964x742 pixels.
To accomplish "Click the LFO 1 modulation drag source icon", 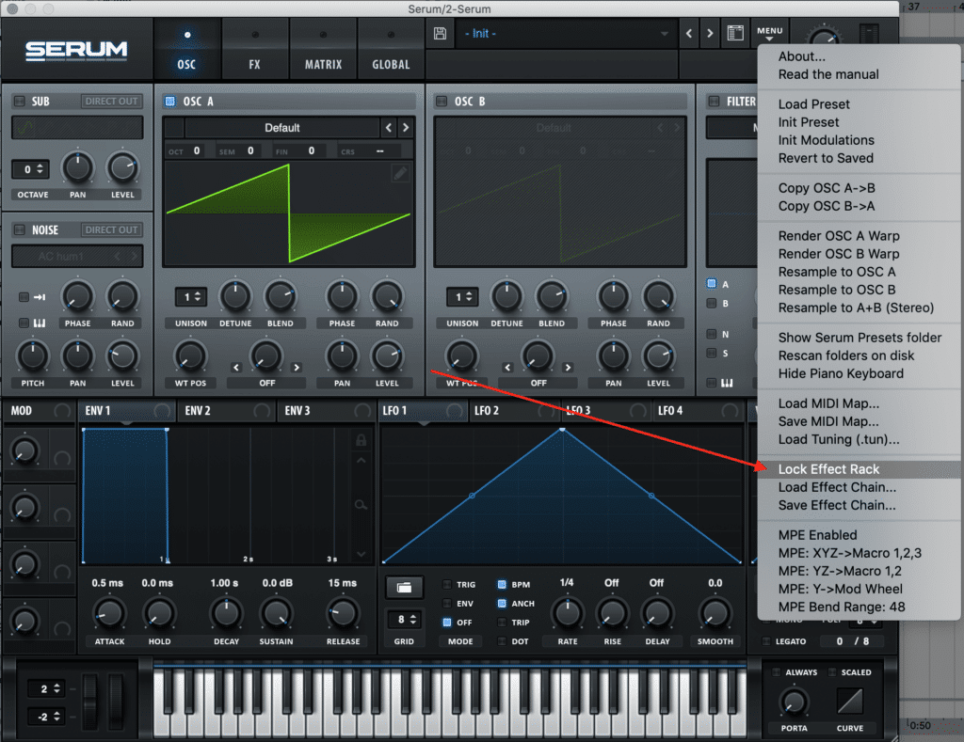I will pyautogui.click(x=455, y=410).
